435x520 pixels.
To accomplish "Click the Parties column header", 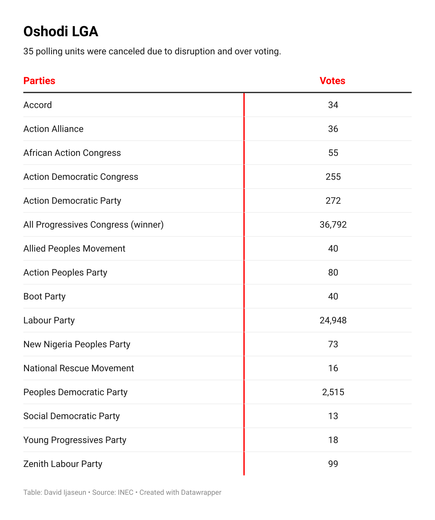I will tap(39, 81).
